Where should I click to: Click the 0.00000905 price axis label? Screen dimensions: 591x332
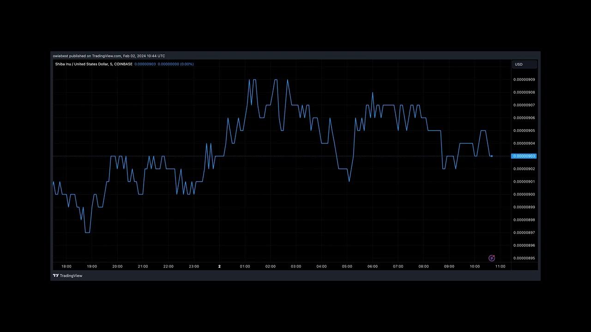click(524, 130)
